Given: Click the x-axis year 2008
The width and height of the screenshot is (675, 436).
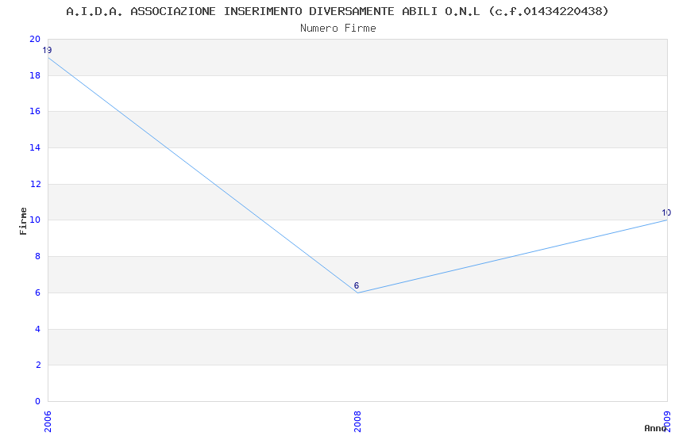Looking at the screenshot, I should 357,422.
